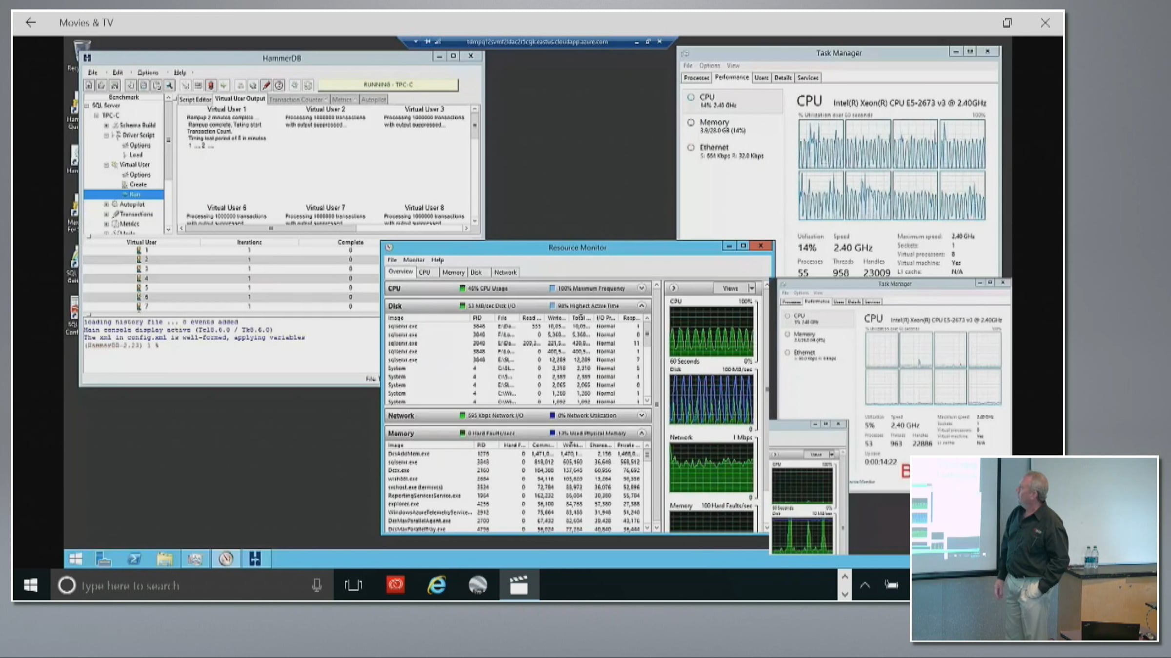Open the HammerDB Options menu

(148, 72)
